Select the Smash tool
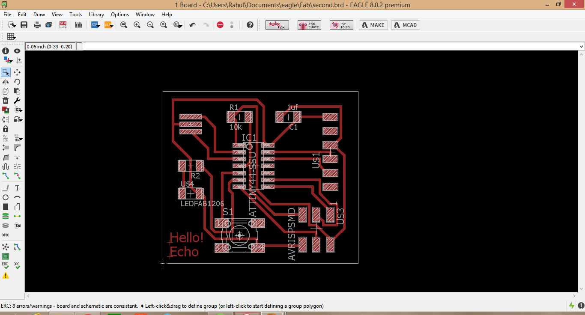Image resolution: width=585 pixels, height=315 pixels. [6, 148]
